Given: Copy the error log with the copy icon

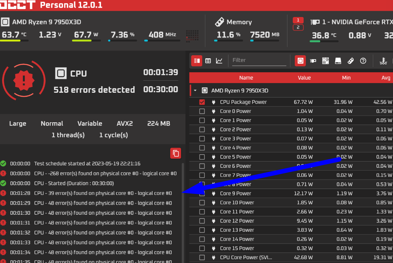Looking at the screenshot, I should 176,153.
